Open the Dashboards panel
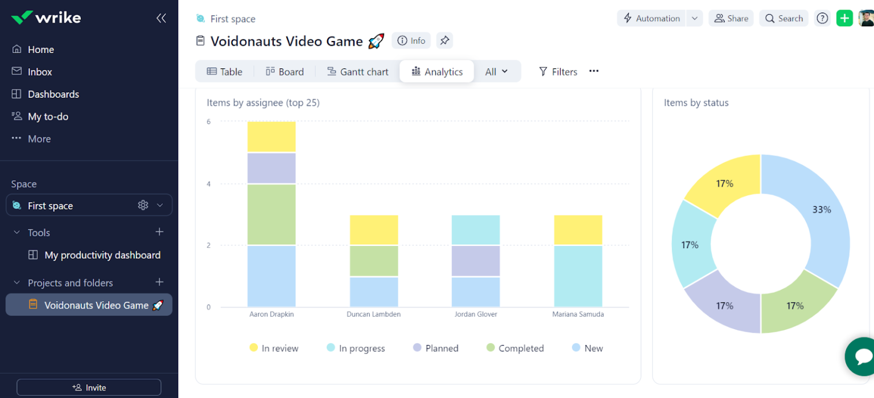 [53, 94]
